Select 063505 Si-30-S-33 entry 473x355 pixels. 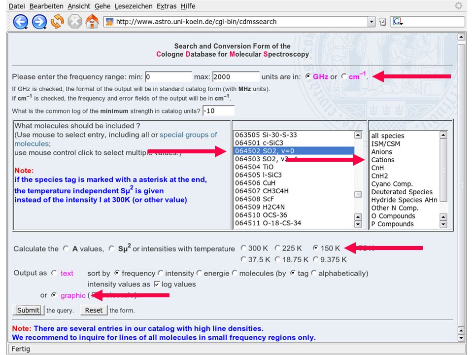pyautogui.click(x=294, y=135)
